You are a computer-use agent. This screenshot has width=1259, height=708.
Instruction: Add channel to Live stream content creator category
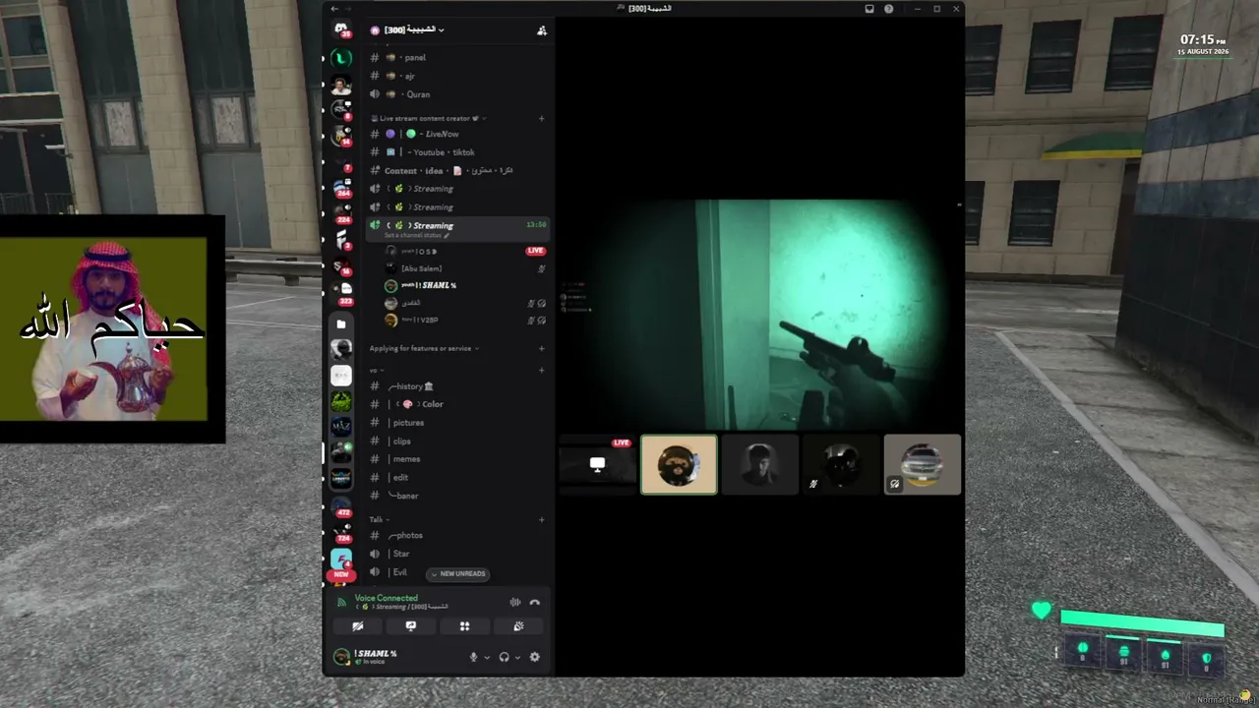[542, 118]
